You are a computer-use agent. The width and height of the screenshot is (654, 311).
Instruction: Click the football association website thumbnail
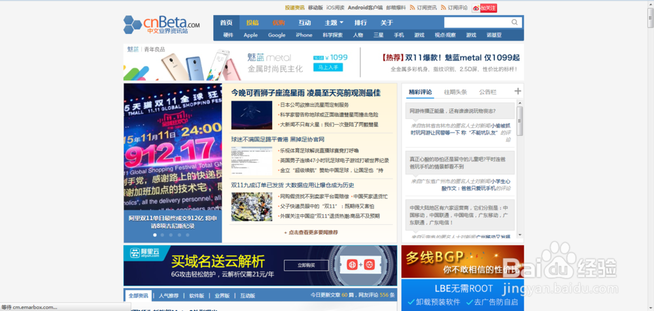pos(252,161)
